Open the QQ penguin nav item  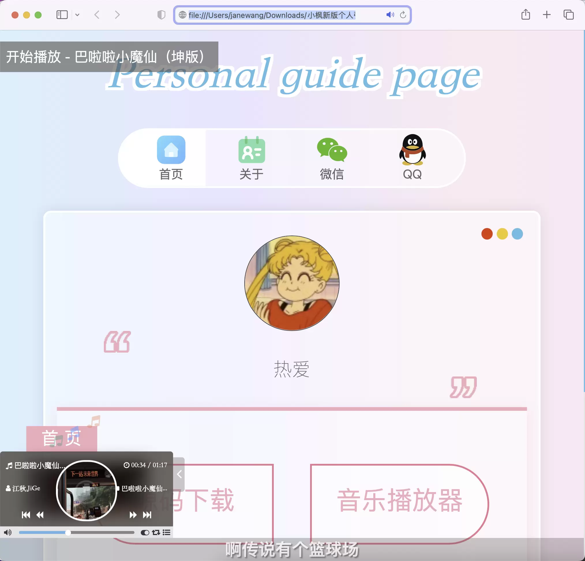click(412, 157)
